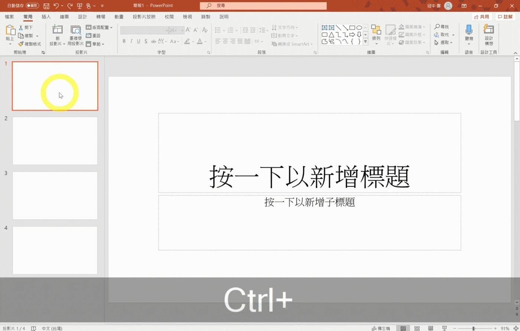Switch to Slide Sorter view icon
Viewport: 520px width, 331px height.
coord(417,328)
